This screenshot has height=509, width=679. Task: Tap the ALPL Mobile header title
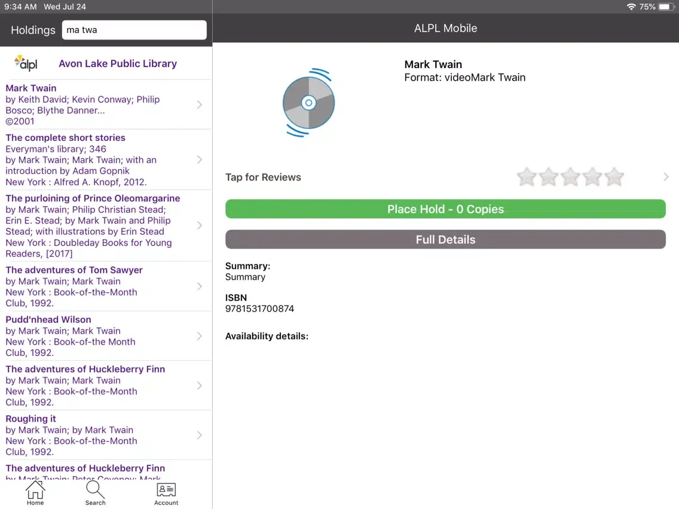446,28
